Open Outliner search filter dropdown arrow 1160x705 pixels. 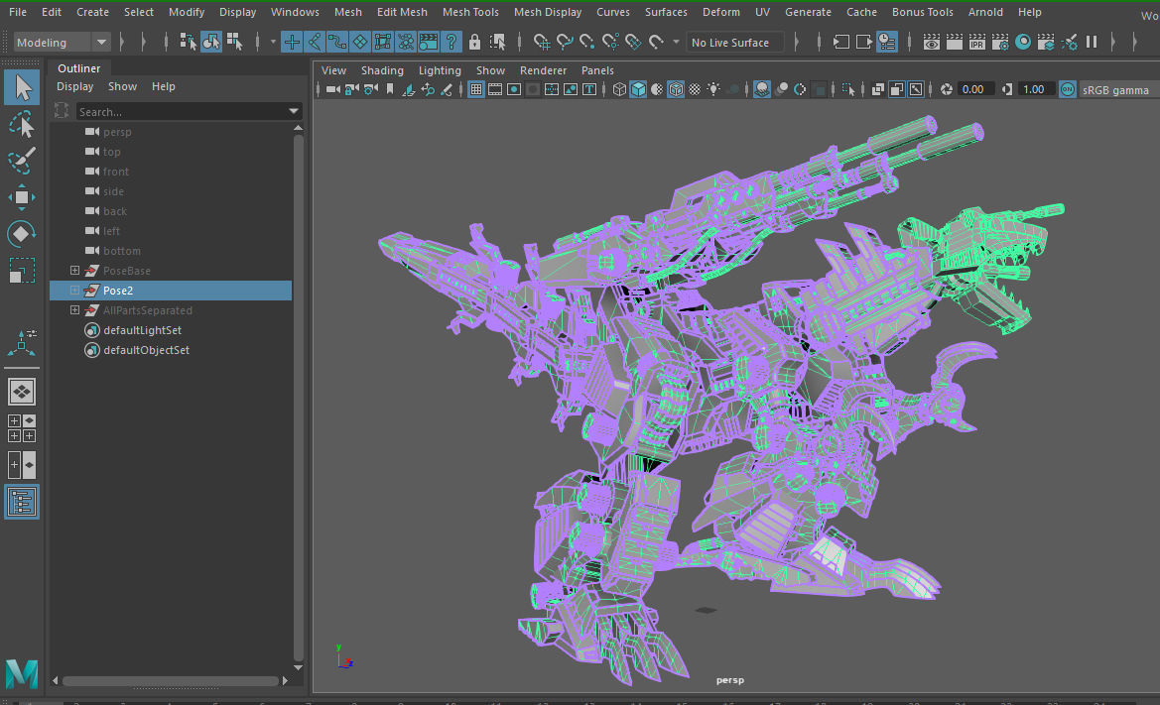pyautogui.click(x=294, y=112)
